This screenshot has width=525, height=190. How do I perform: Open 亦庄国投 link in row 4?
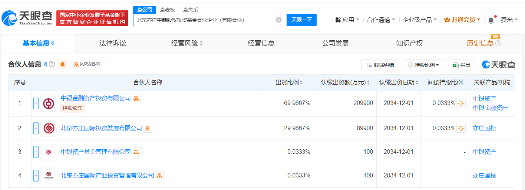(484, 176)
